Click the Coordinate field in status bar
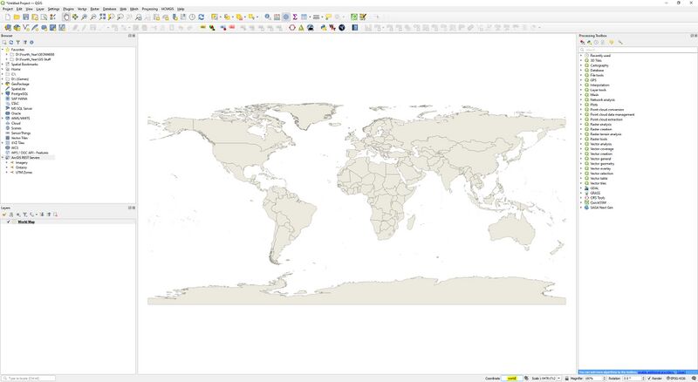Screen dimensions: 698x382 click(x=512, y=378)
